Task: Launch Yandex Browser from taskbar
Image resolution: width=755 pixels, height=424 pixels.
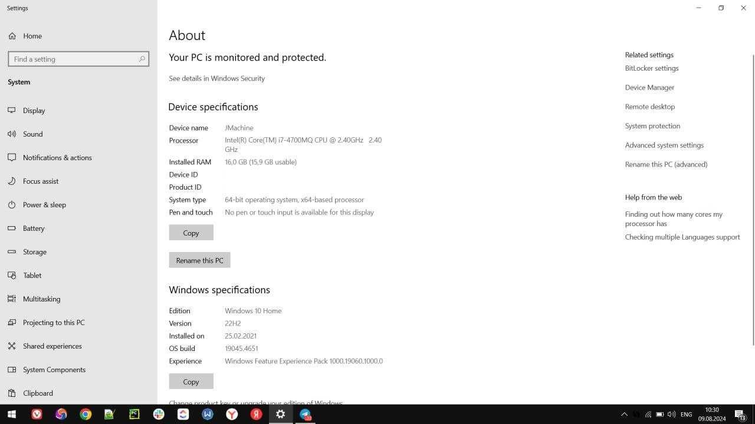Action: click(x=232, y=414)
